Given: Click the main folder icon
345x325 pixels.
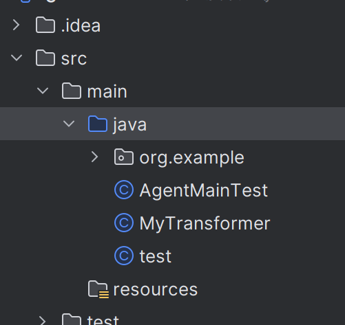Looking at the screenshot, I should click(72, 91).
